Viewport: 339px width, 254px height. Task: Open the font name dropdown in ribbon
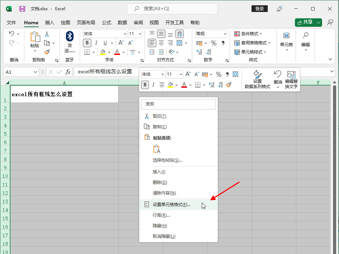point(125,34)
